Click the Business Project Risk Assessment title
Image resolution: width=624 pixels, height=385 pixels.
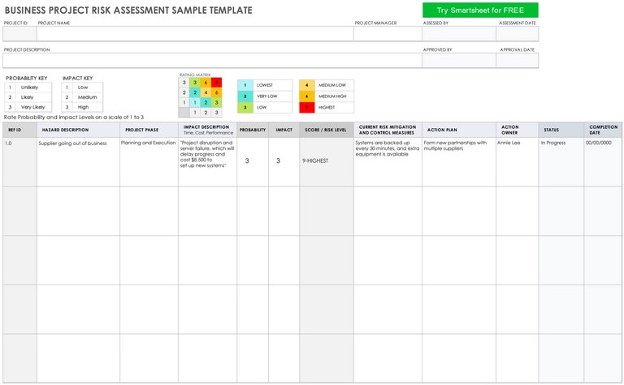[128, 11]
